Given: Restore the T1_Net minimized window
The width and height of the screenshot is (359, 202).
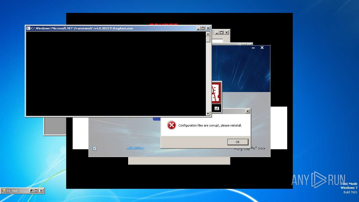Looking at the screenshot, I should [x=31, y=191].
